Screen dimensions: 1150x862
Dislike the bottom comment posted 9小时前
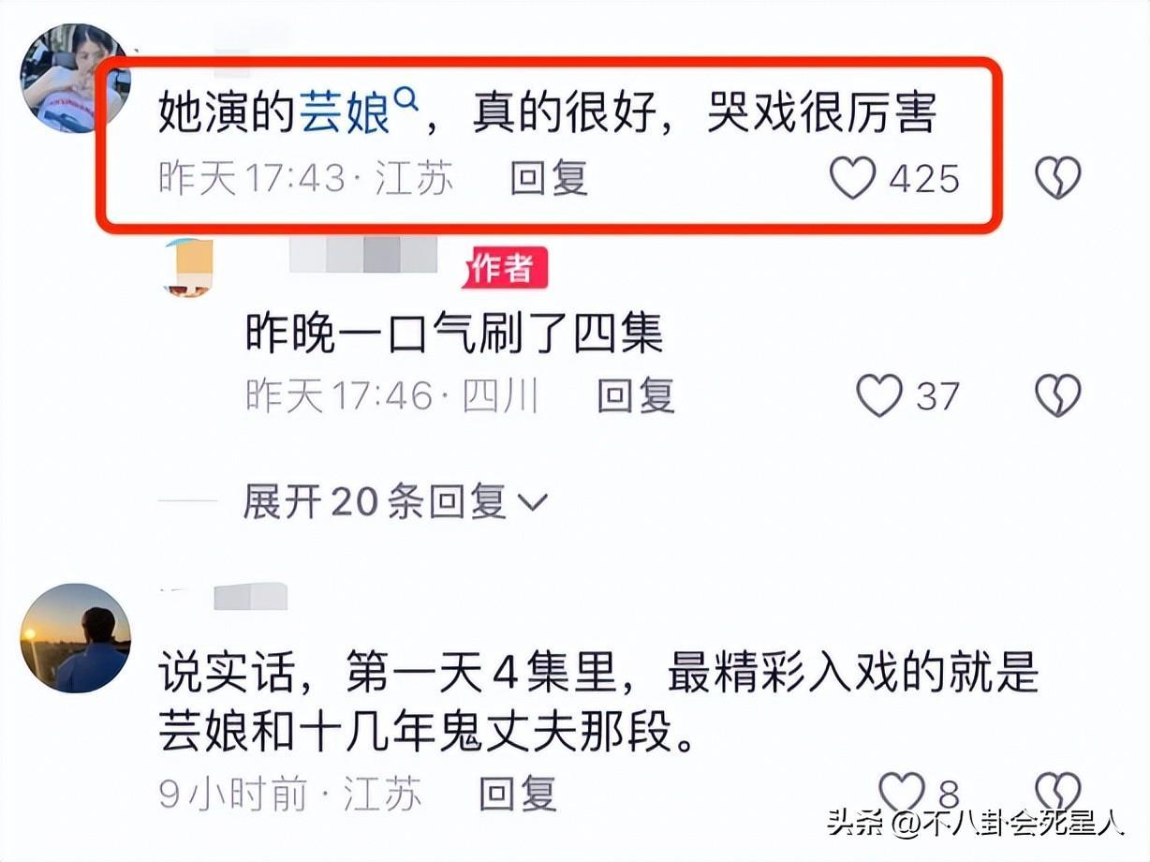click(x=1057, y=792)
